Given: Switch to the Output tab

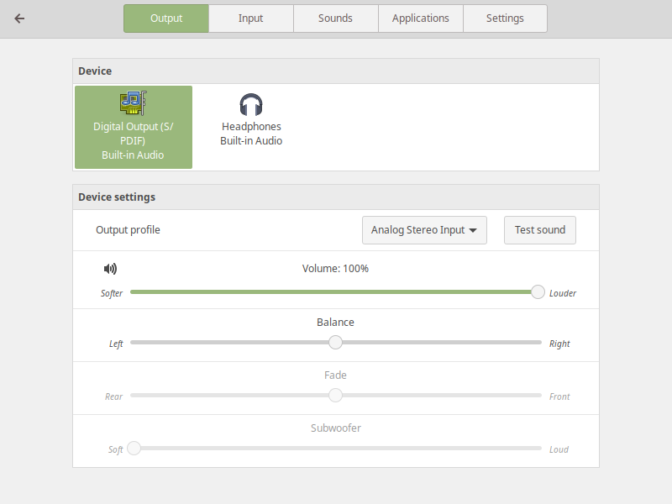Looking at the screenshot, I should coord(166,18).
